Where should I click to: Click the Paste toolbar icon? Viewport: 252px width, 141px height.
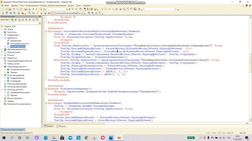point(21,9)
